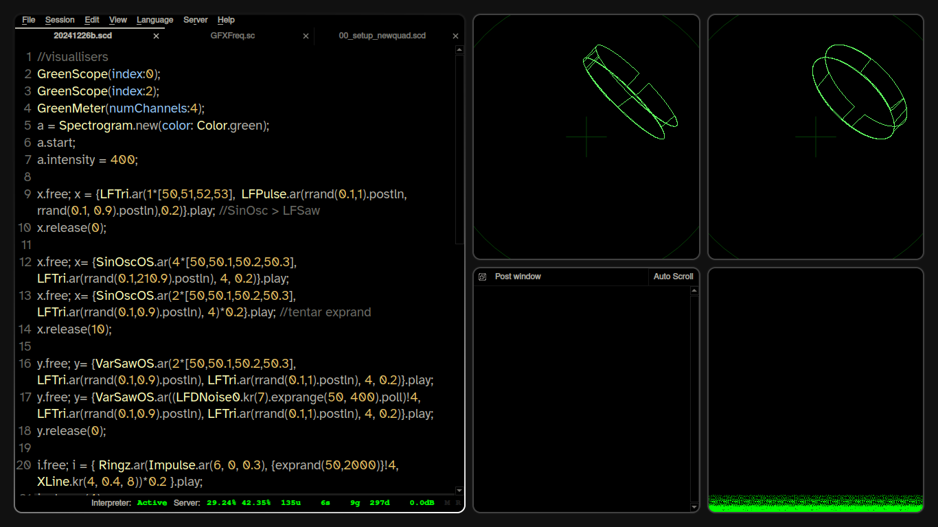Screen dimensions: 938x527
Task: Open the View menu
Action: point(118,20)
